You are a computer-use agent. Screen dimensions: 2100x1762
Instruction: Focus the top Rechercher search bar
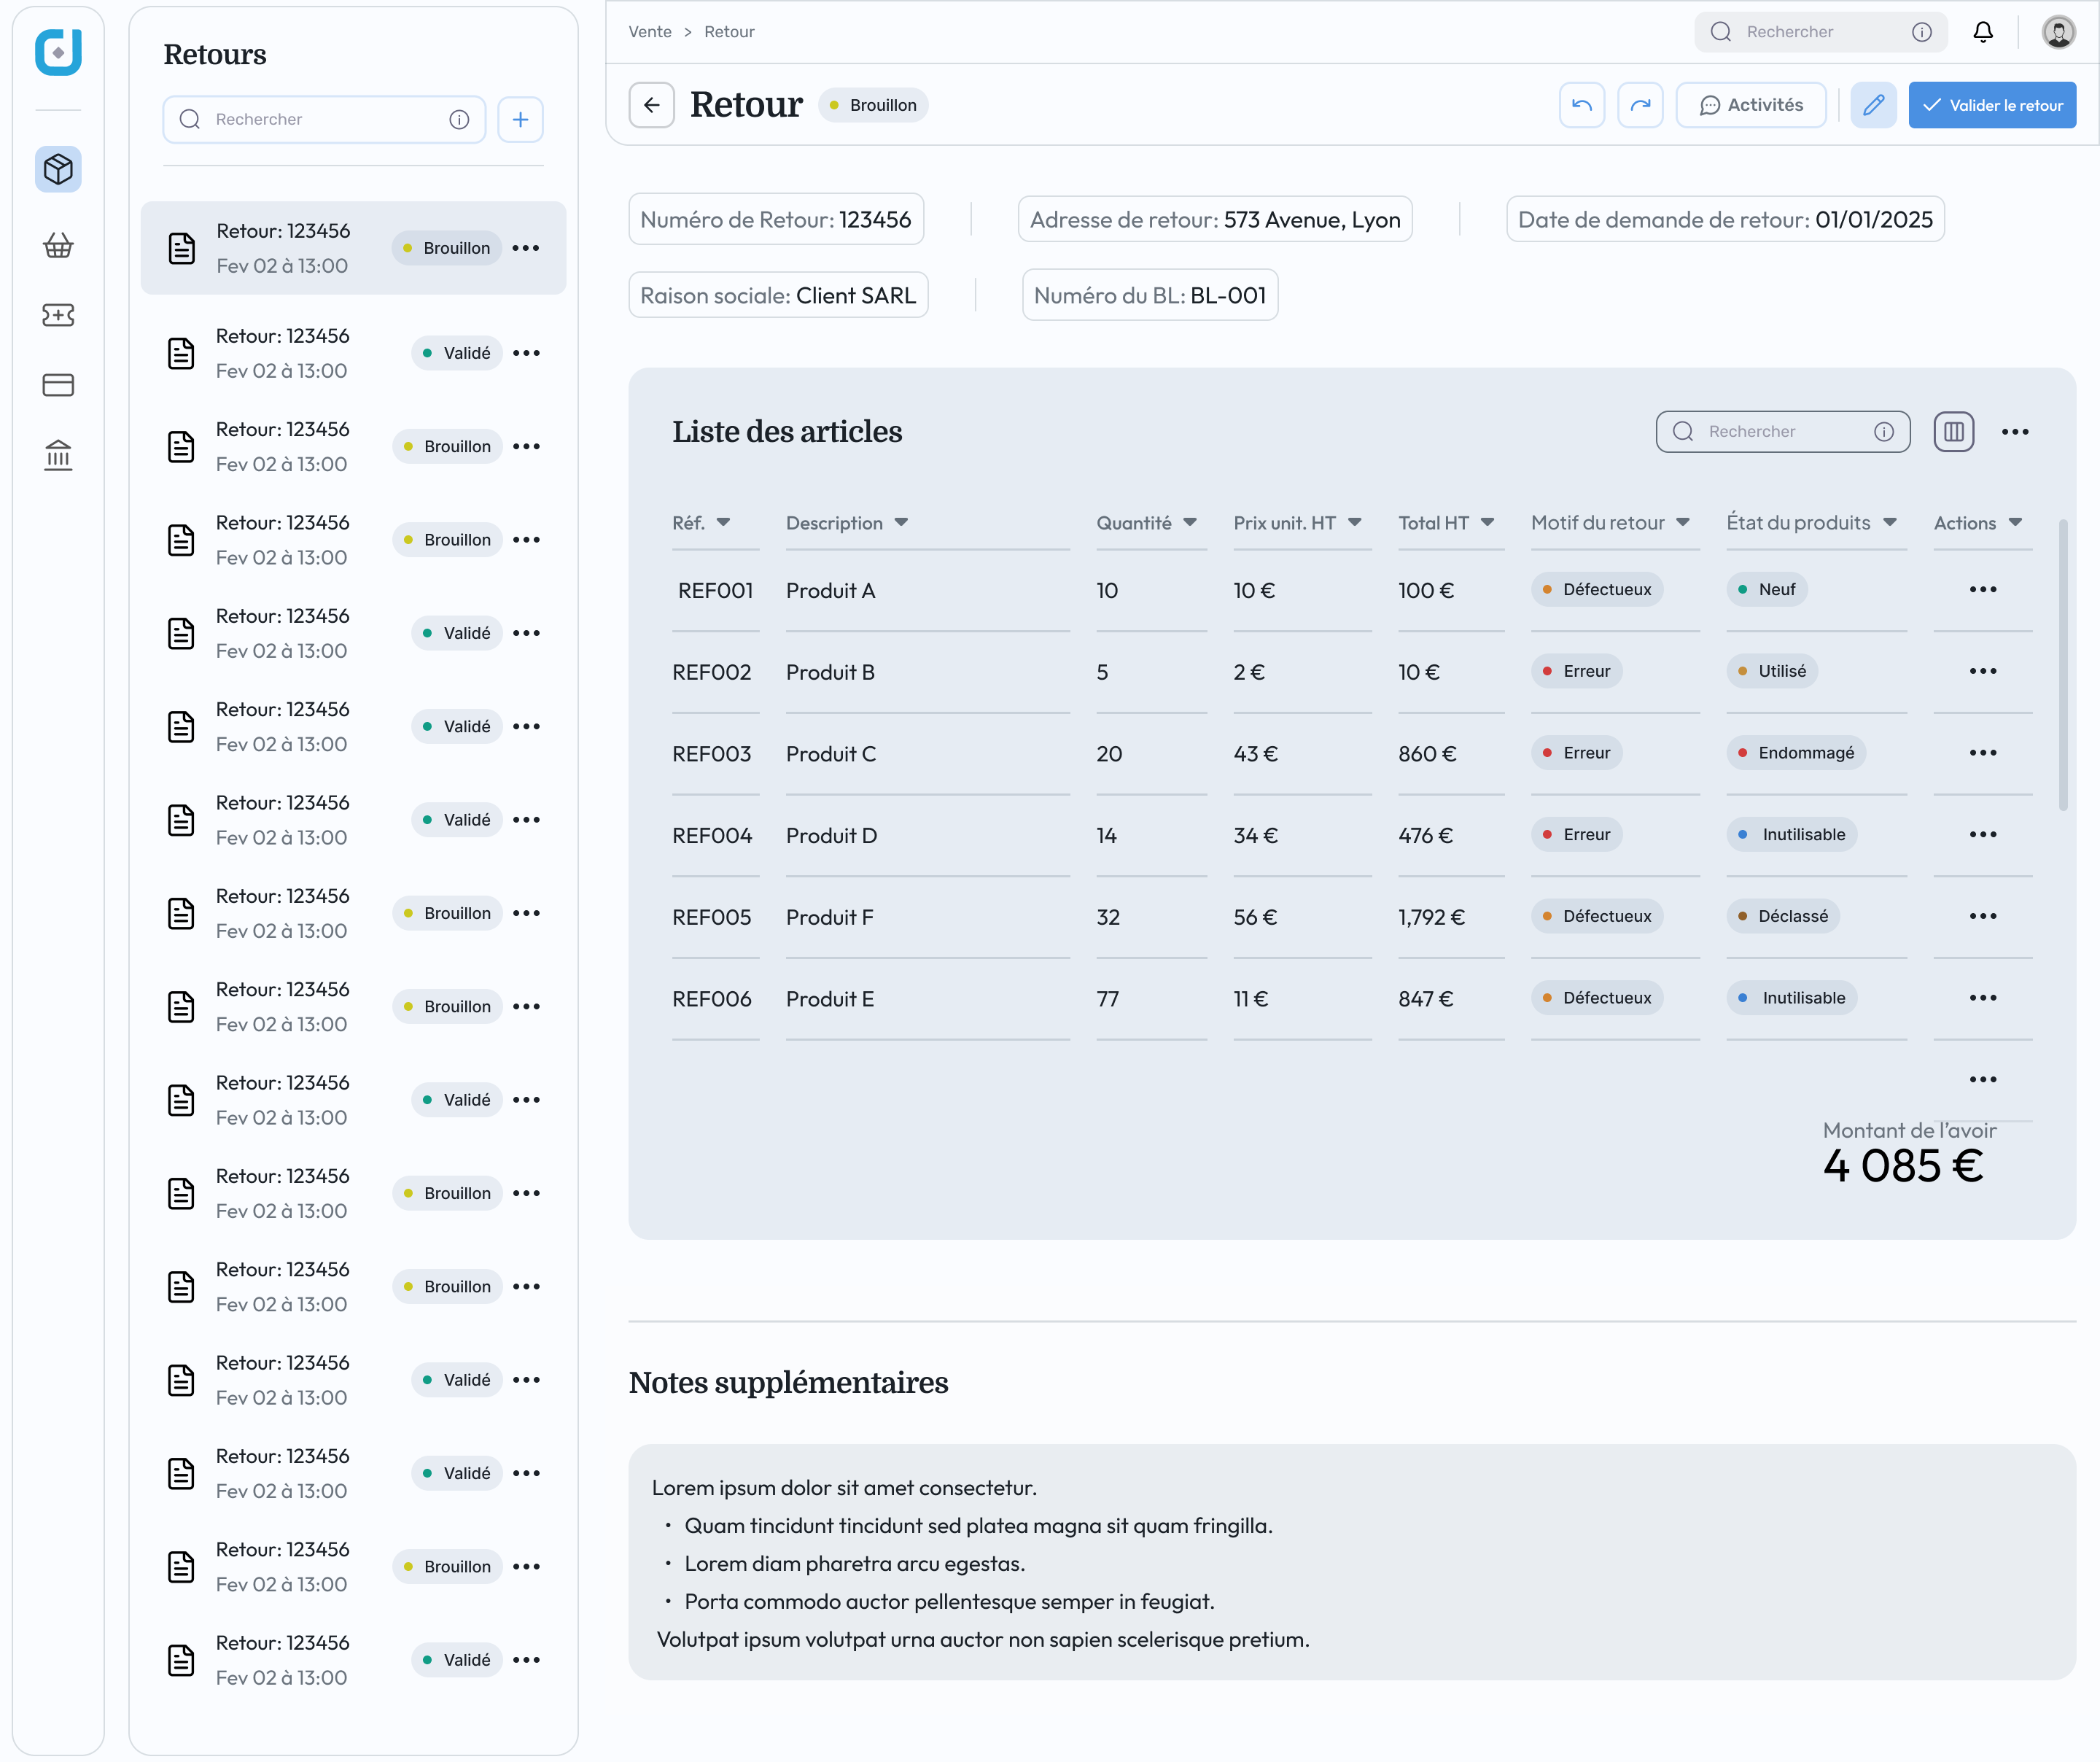[1820, 32]
